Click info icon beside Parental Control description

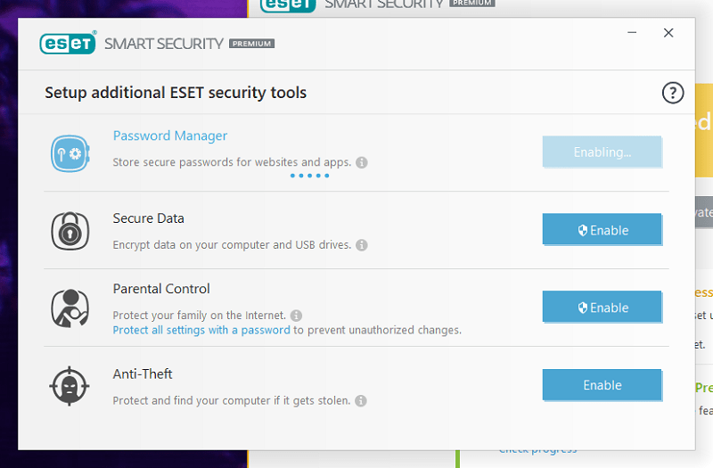tap(296, 316)
